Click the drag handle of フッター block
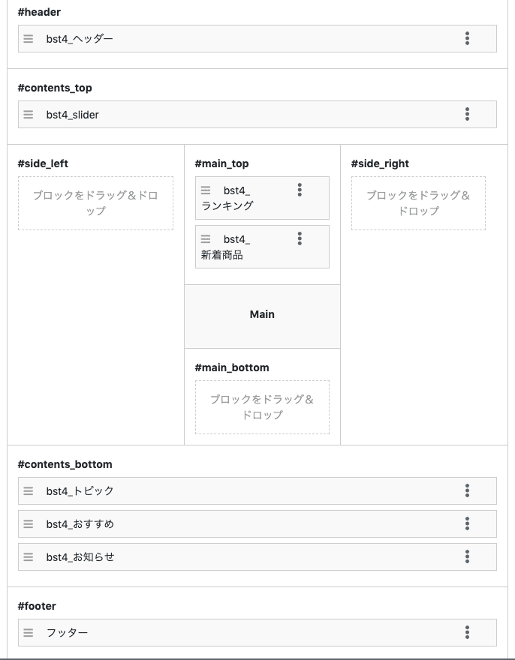Viewport: 515px width, 660px height. (28, 632)
